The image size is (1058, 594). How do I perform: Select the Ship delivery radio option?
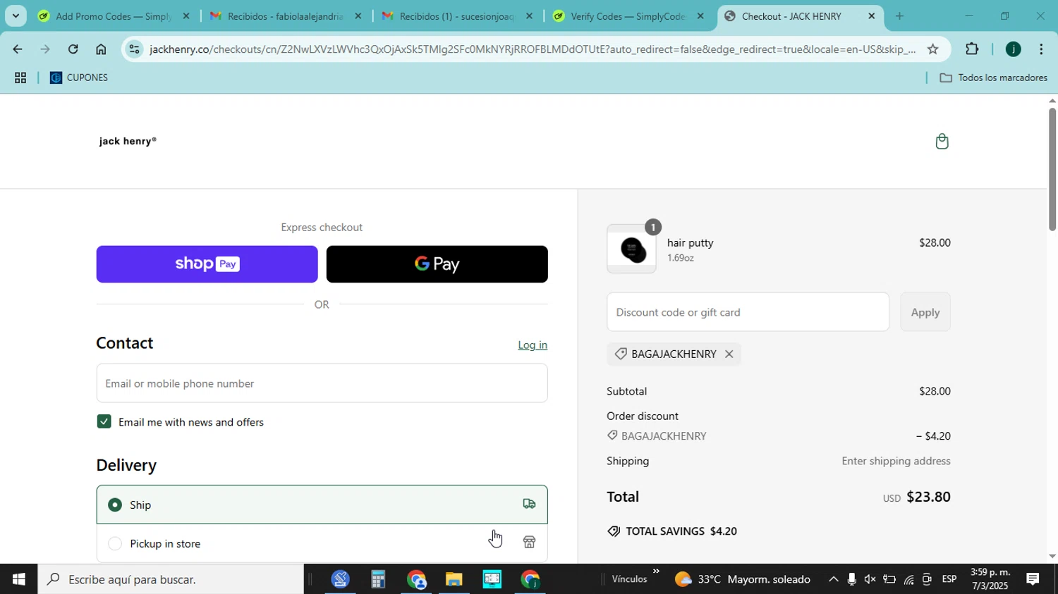[114, 505]
